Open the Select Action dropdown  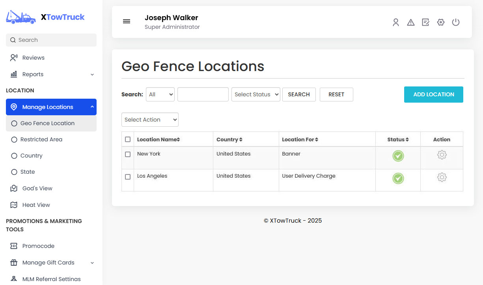(150, 119)
